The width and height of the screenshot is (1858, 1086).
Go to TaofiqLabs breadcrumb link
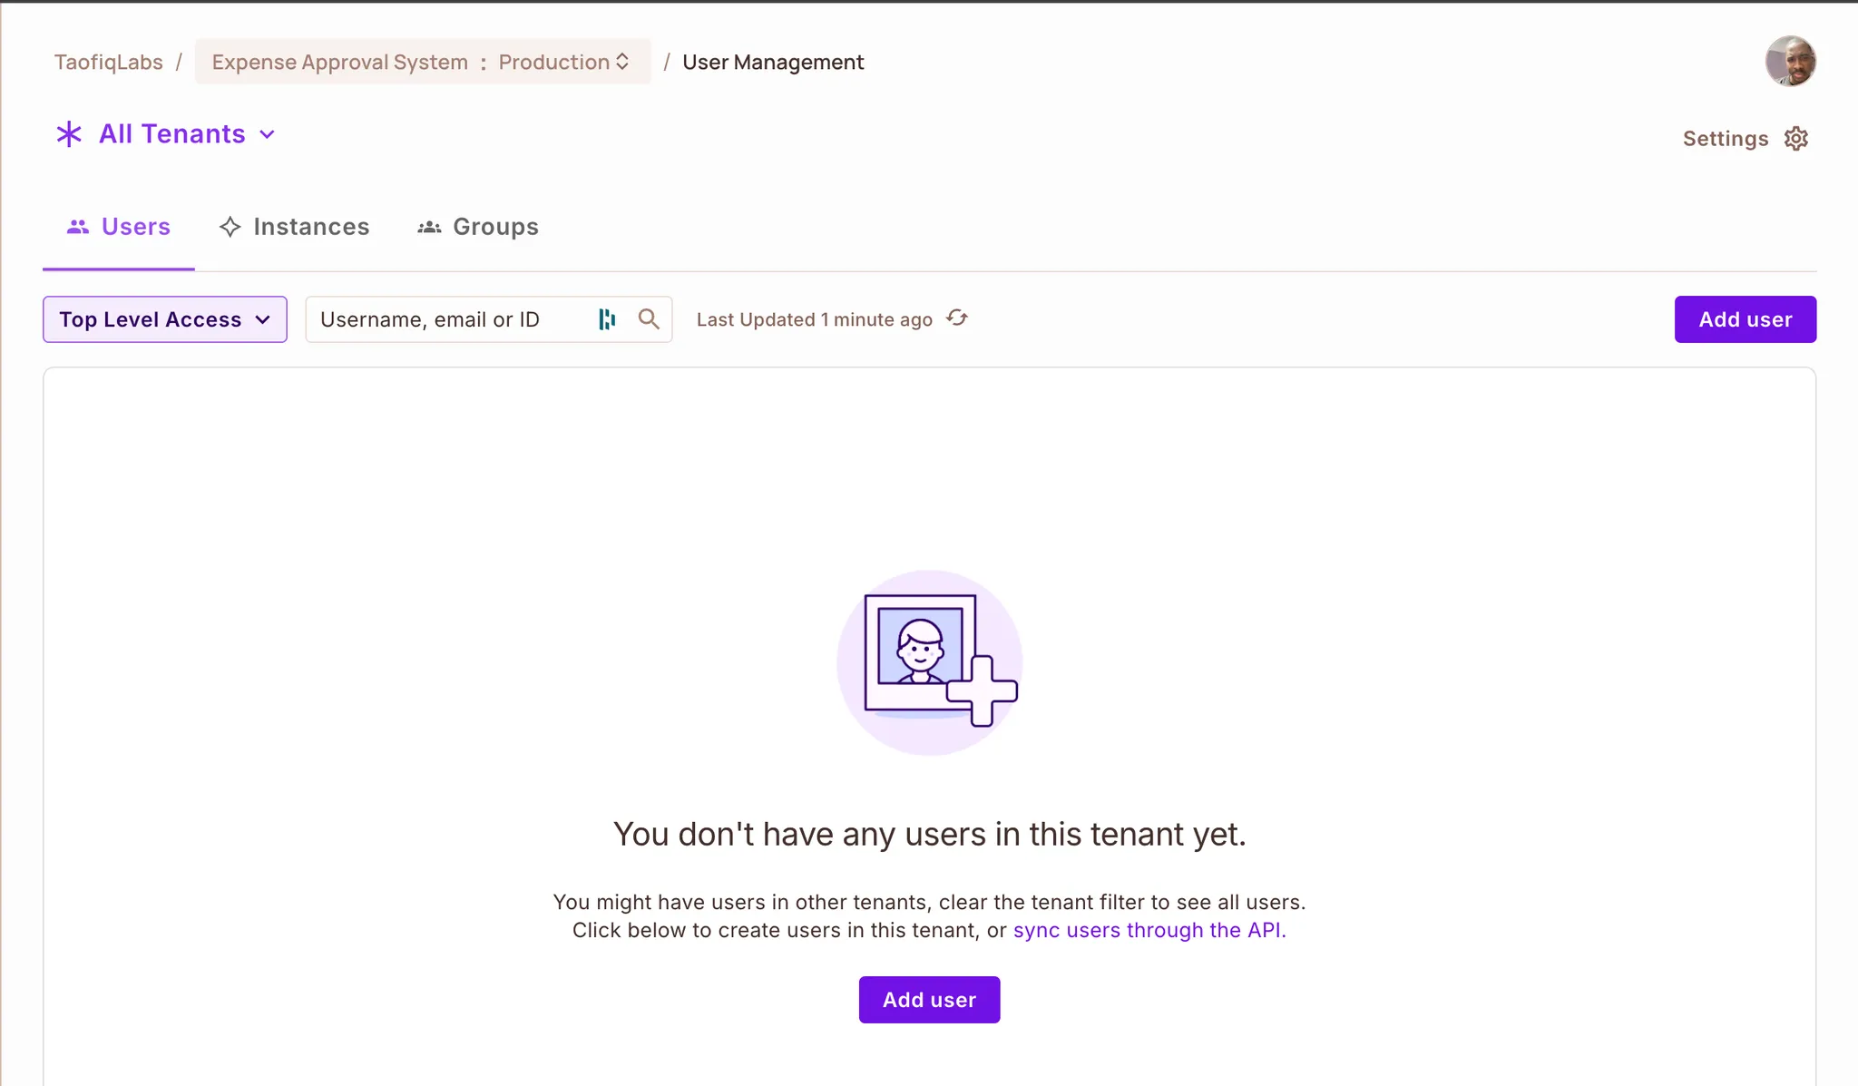click(x=109, y=62)
